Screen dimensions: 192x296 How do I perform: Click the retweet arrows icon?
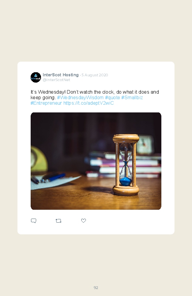click(x=58, y=221)
